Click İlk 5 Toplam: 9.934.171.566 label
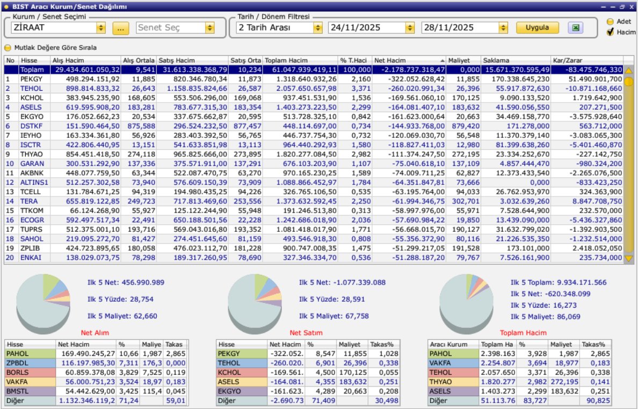This screenshot has height=409, width=638. tap(559, 282)
